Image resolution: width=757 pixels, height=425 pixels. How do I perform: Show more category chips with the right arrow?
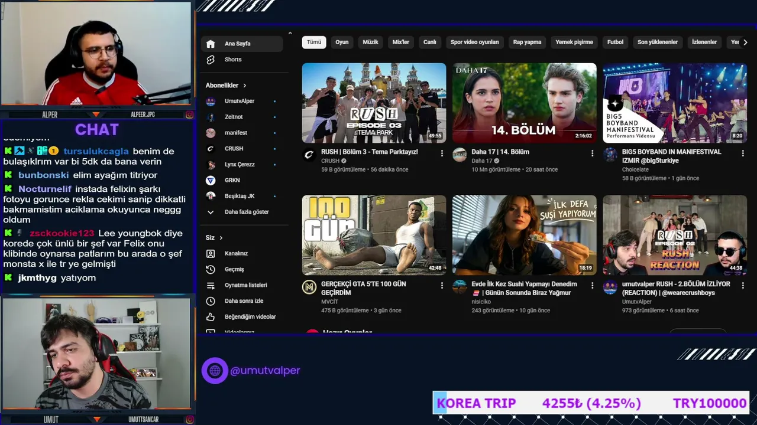(745, 42)
